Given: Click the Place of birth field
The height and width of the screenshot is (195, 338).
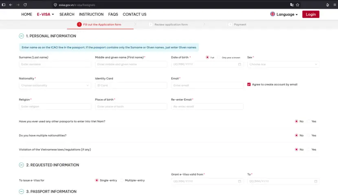Looking at the screenshot, I should (x=131, y=106).
